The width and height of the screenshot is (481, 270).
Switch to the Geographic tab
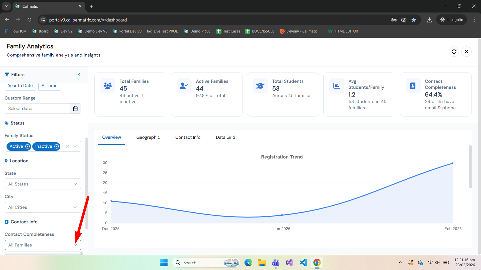click(148, 137)
